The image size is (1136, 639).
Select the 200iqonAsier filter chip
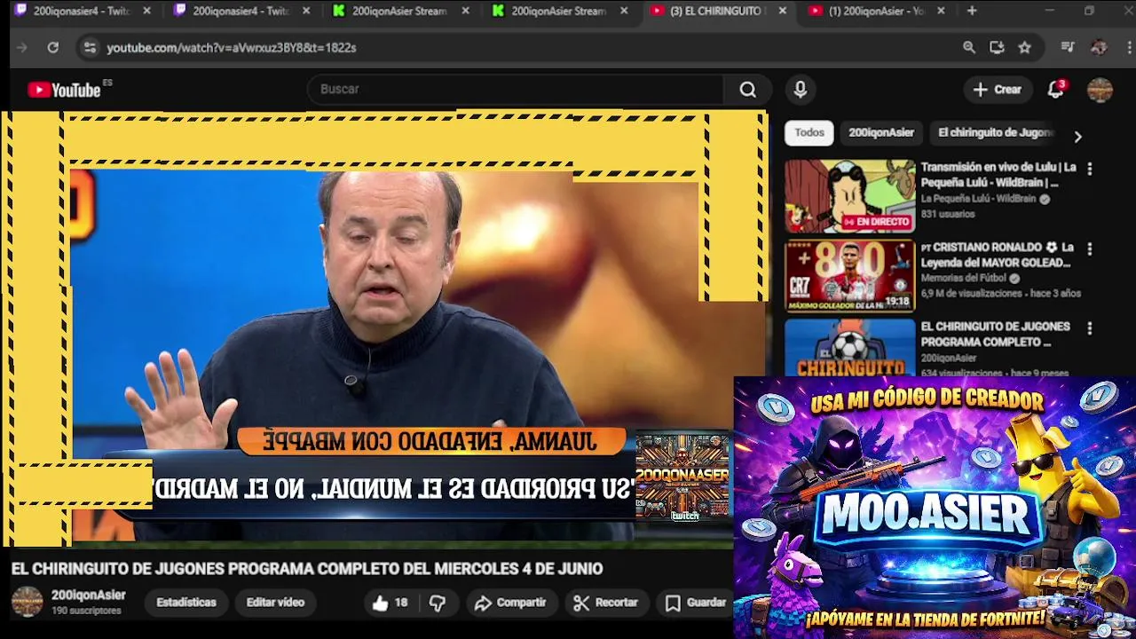coord(881,133)
